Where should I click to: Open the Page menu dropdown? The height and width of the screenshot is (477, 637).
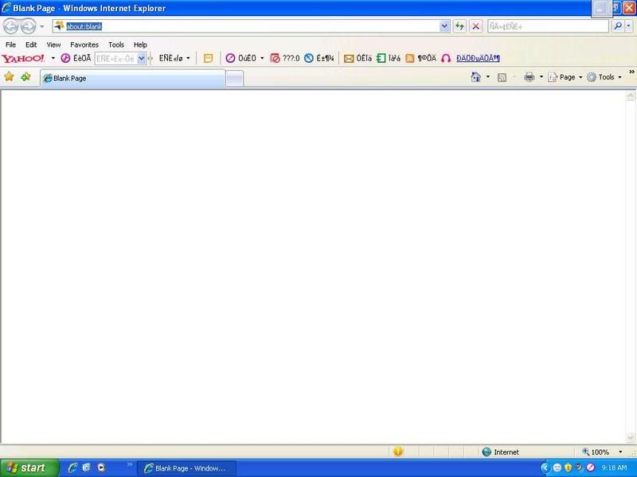pos(567,77)
